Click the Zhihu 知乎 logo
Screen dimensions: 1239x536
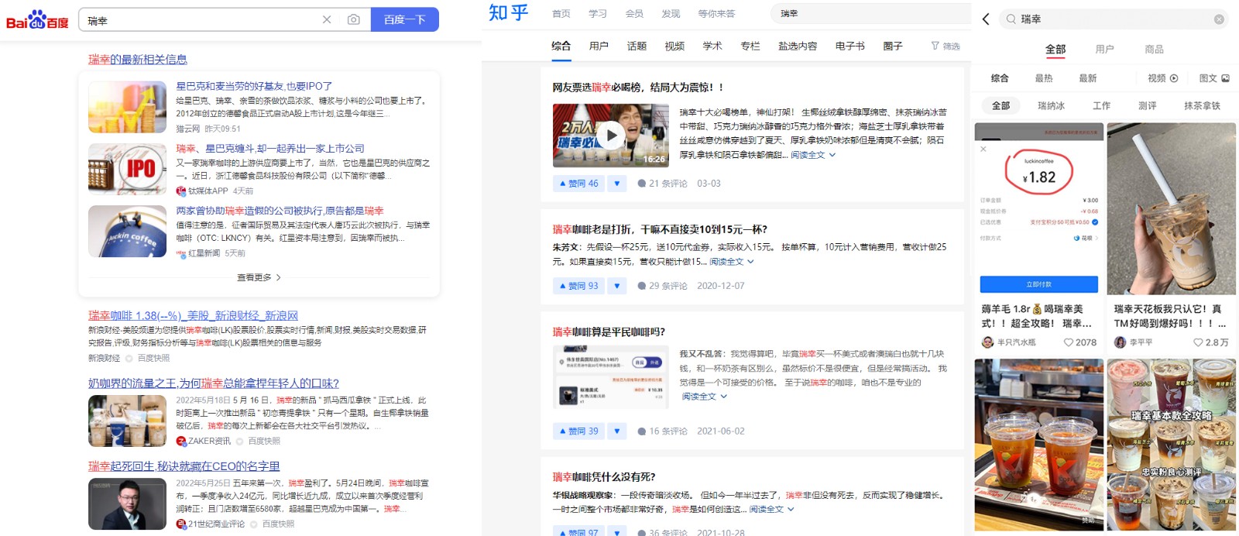pyautogui.click(x=508, y=13)
